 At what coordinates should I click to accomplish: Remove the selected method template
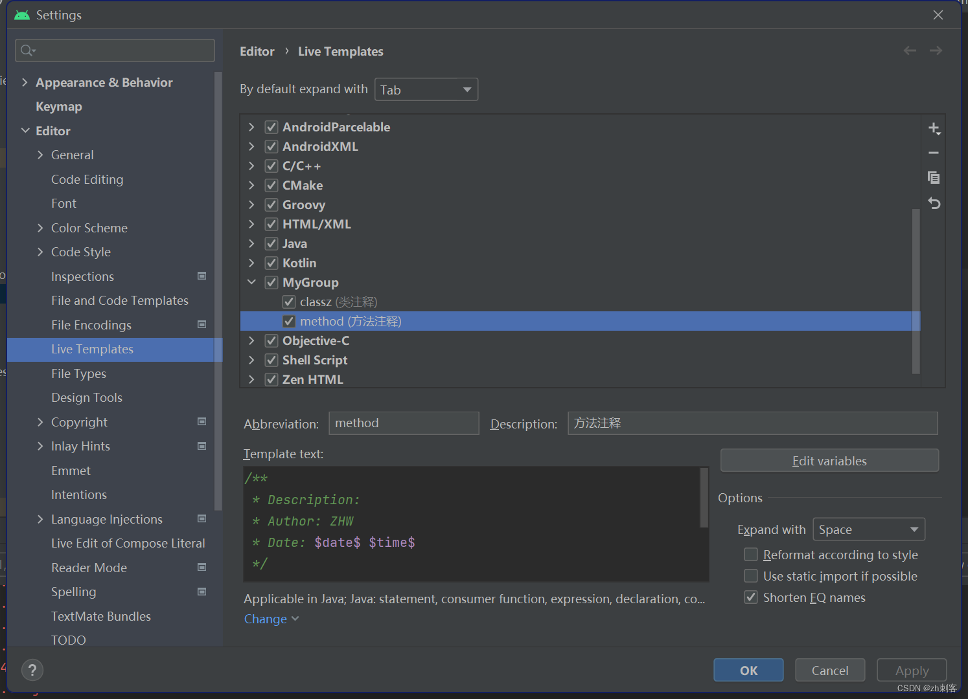(934, 153)
